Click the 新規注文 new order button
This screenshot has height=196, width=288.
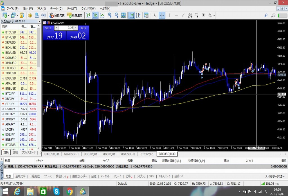click(x=75, y=15)
